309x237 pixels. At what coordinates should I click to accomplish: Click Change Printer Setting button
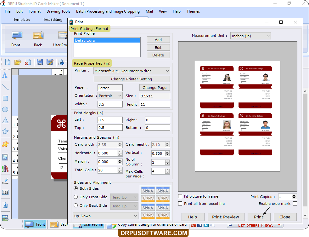132,79
